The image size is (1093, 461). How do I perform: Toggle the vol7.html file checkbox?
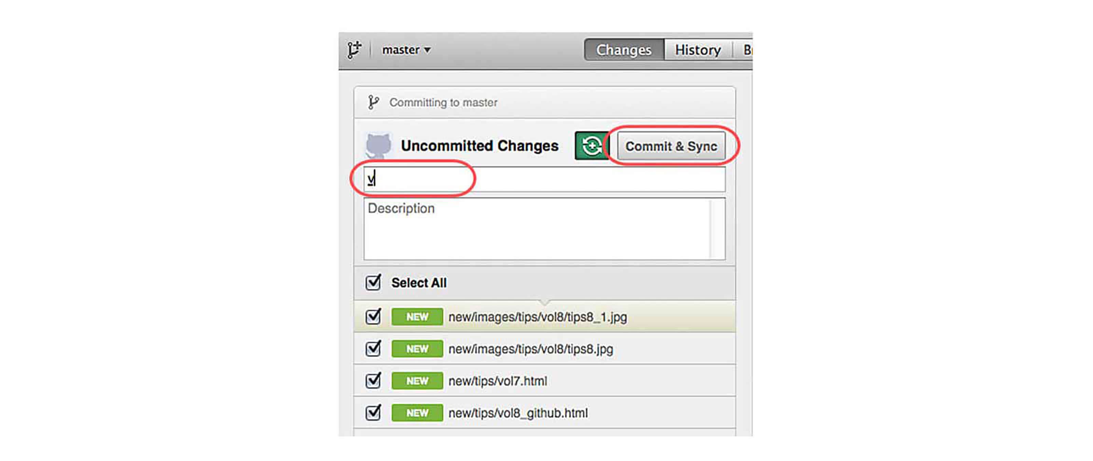[x=373, y=381]
